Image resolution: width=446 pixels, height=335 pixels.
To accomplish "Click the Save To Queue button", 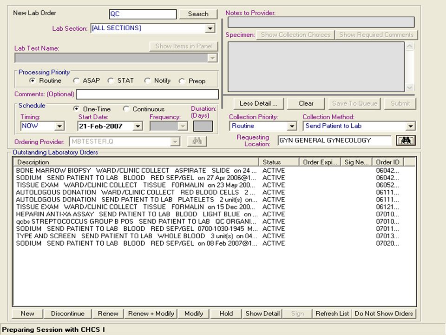I will [x=354, y=104].
